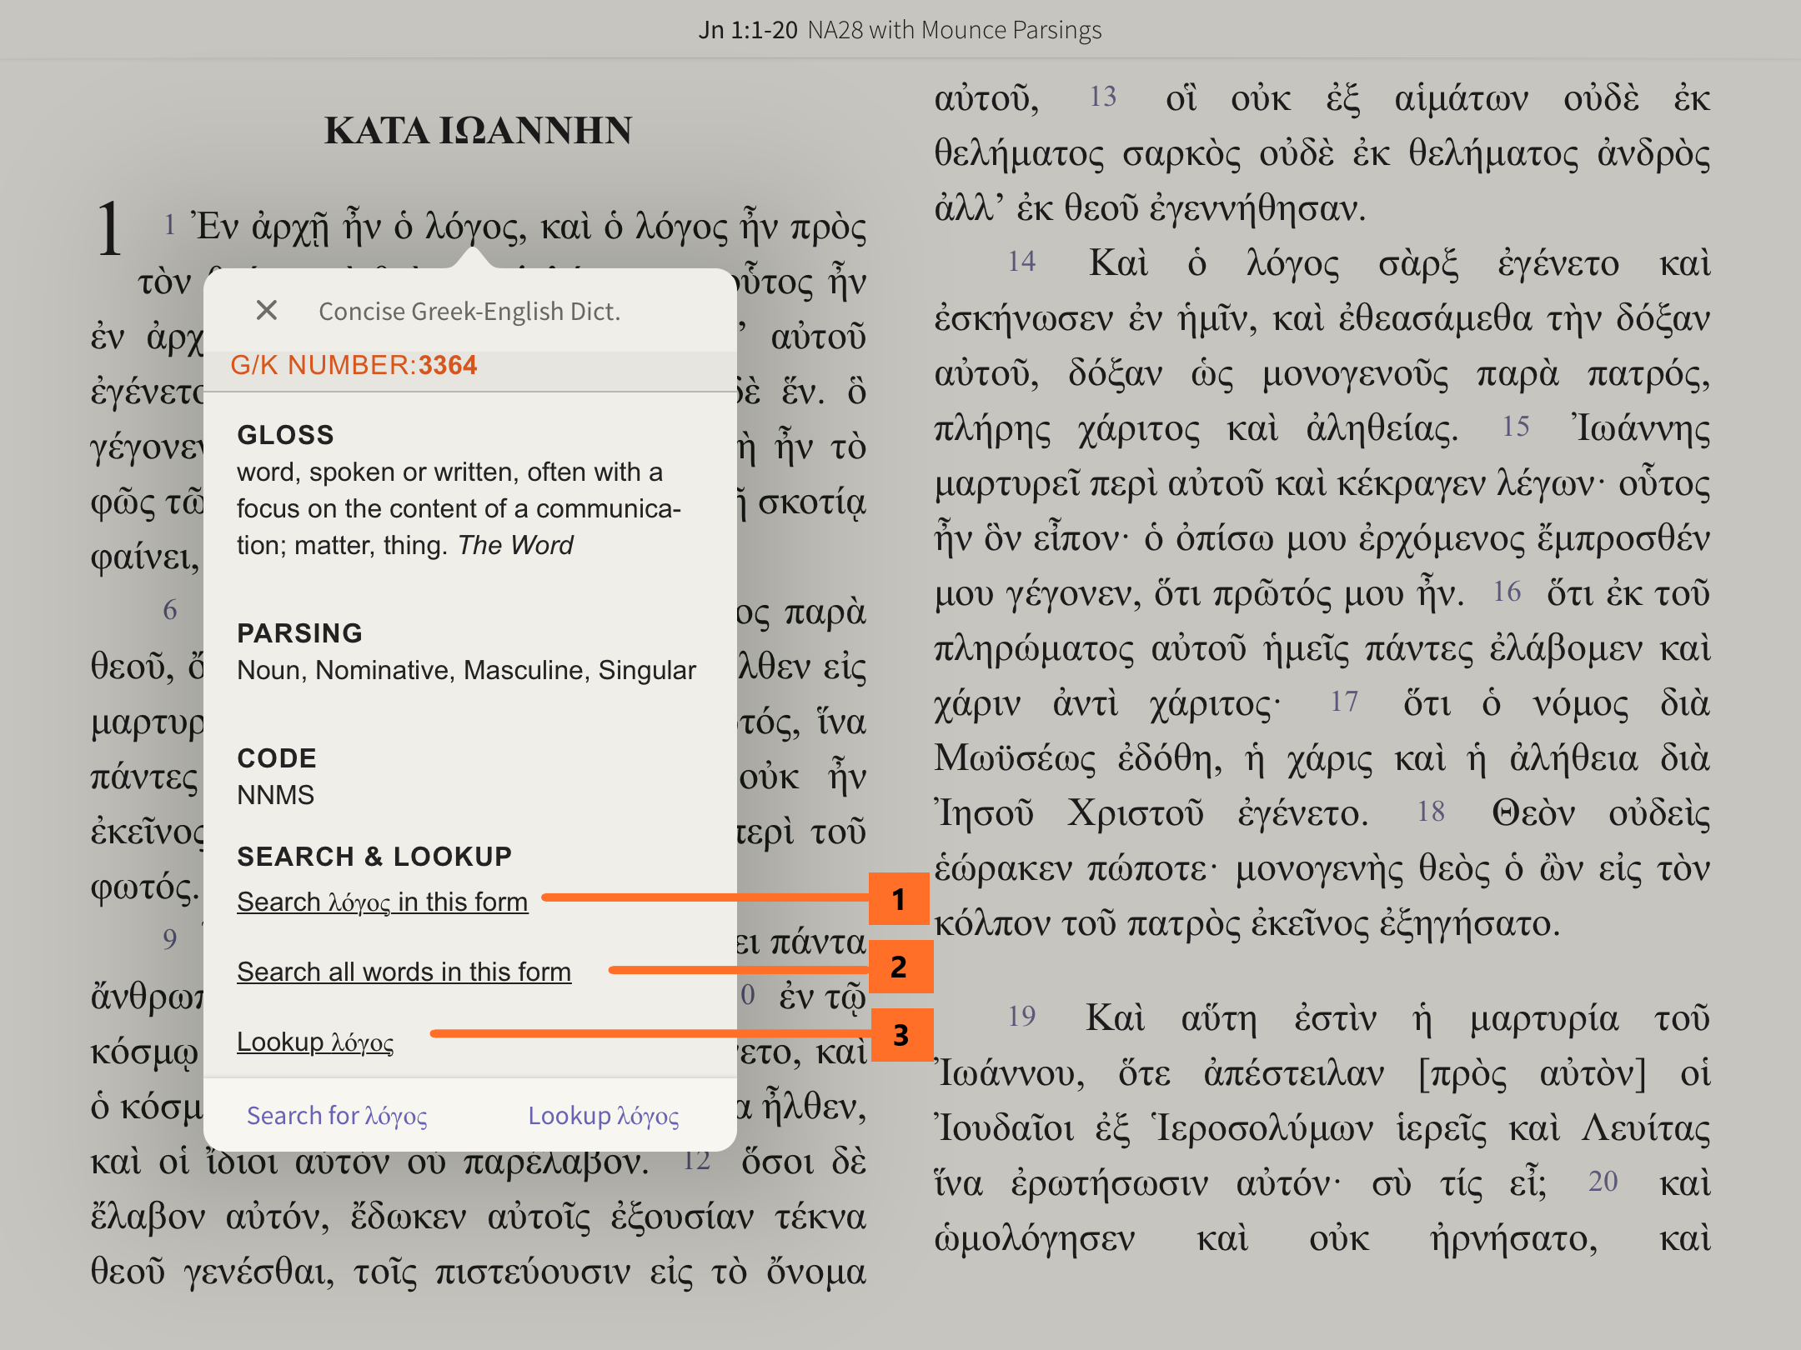Tap the 'Concise Greek-English Dict.' popup title

[x=469, y=311]
